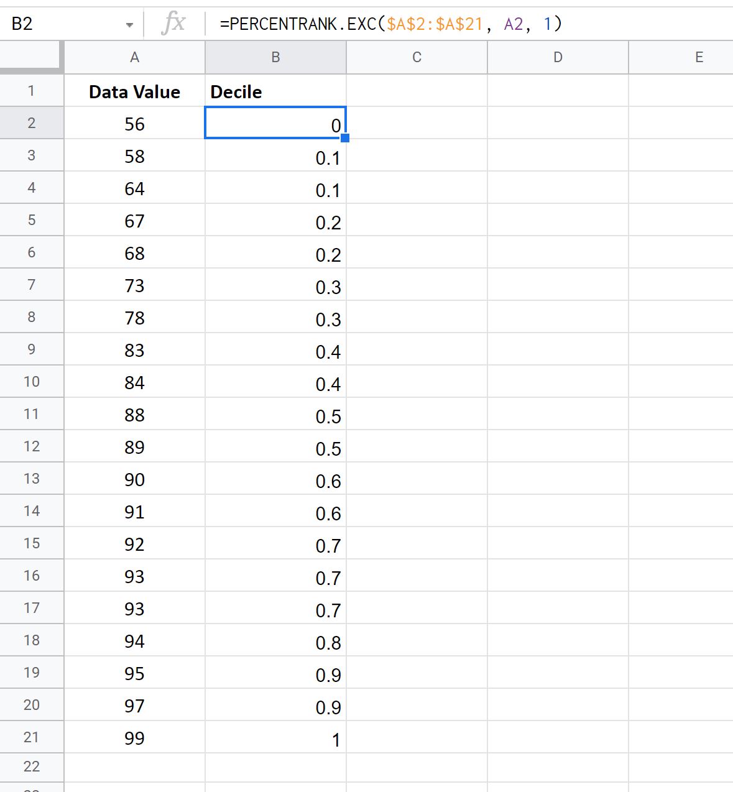Click the cell labeled Decile
The height and width of the screenshot is (792, 733).
point(275,91)
